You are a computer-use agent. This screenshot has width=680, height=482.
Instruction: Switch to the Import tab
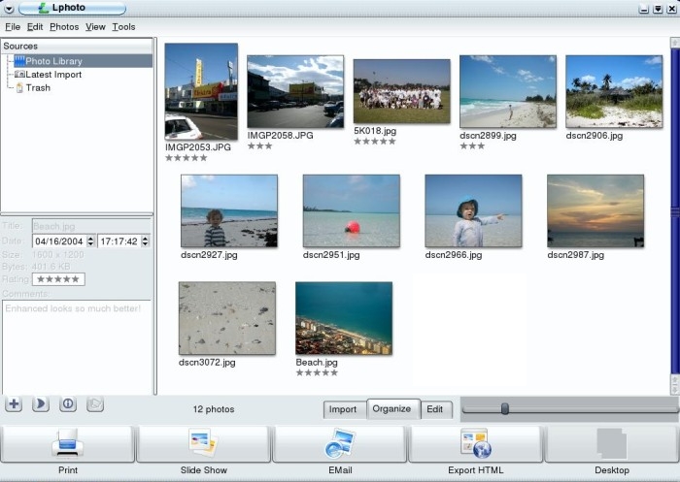343,409
